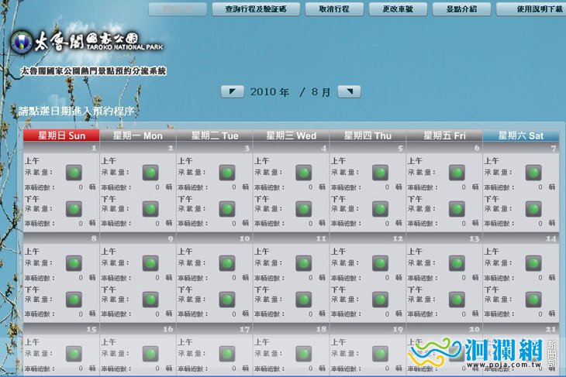Click morning 車輛總數 value in day 4

tap(310, 187)
